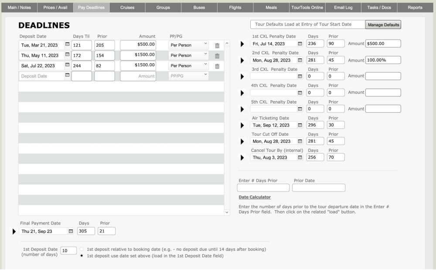Open Per Person dropdown for $500.00 deposit
436x270 pixels.
click(188, 45)
